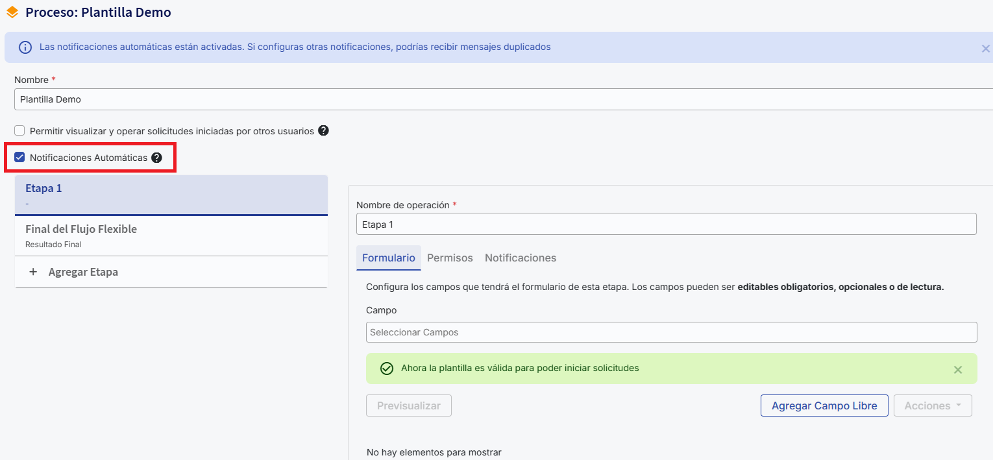This screenshot has height=460, width=993.
Task: Select the Formulario tab
Action: tap(388, 258)
